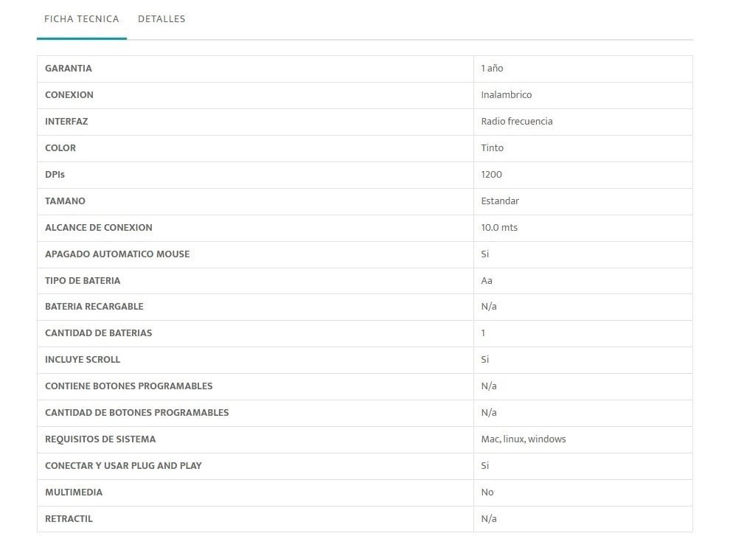Click 'N/a' in CONTIENE BOTONES PROGRAMABLES row
Viewport: 730px width, 536px height.
coord(489,386)
